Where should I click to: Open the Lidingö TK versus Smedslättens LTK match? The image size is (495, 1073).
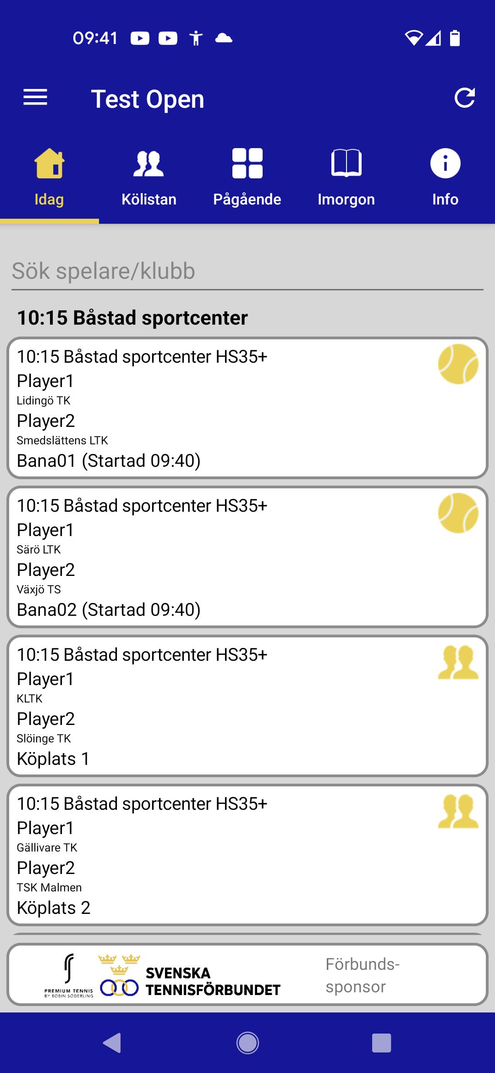[x=247, y=408]
